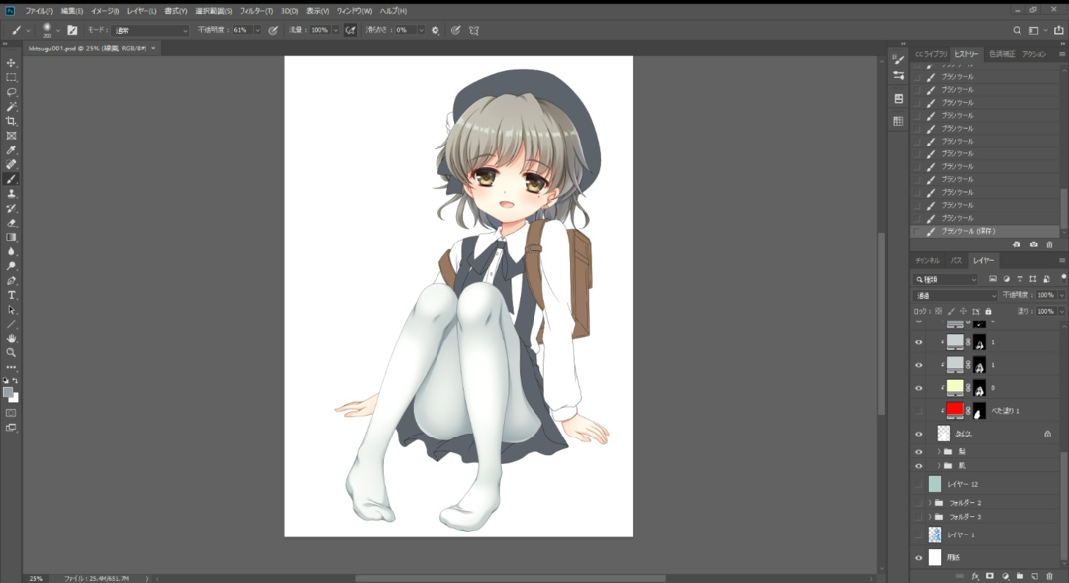Open the layer blend mode dropdown
1069x583 pixels.
(x=955, y=295)
